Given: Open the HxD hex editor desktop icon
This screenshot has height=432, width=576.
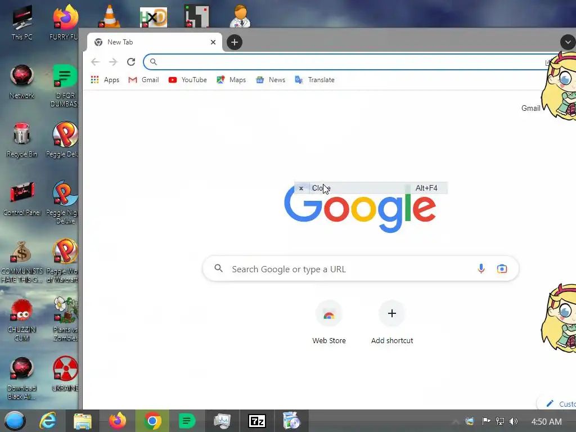Looking at the screenshot, I should click(154, 17).
